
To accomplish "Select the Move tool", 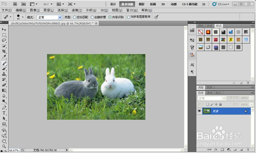I will 4,30.
